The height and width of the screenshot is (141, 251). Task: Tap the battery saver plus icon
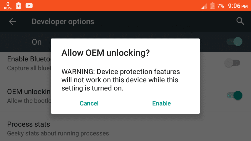(19, 6)
